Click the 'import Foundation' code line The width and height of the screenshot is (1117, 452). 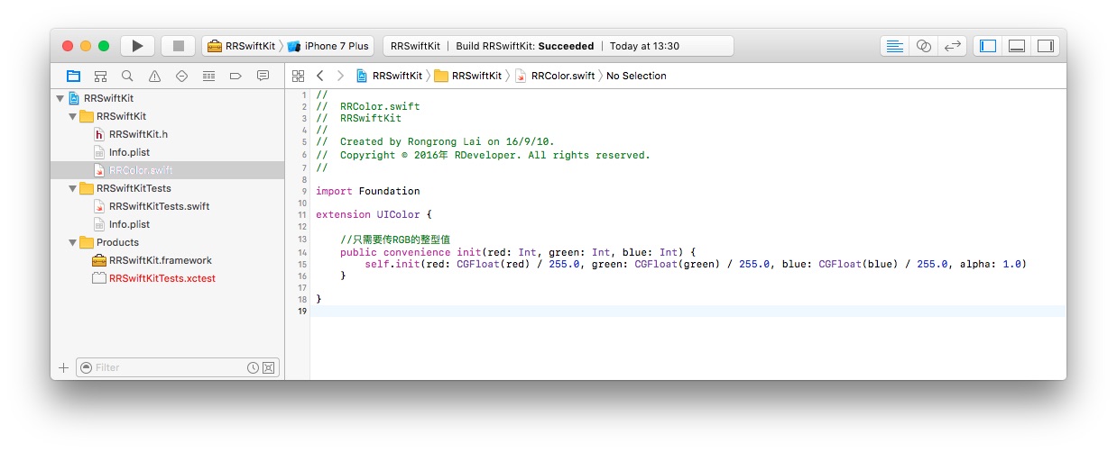pyautogui.click(x=367, y=191)
